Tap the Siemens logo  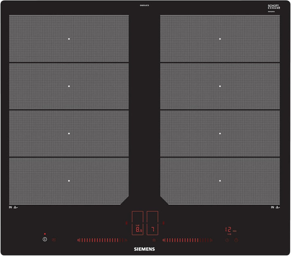tap(145, 250)
